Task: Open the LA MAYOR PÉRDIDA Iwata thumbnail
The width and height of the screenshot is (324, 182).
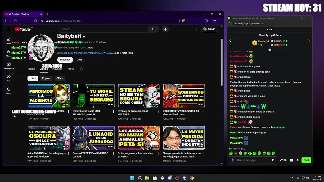Action: 184,138
